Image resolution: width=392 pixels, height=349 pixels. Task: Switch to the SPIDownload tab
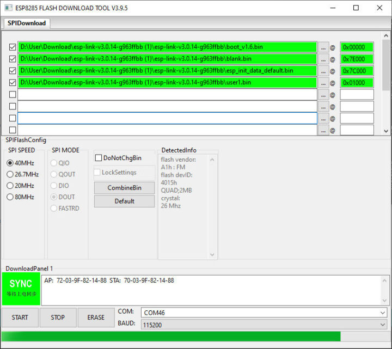click(x=26, y=23)
